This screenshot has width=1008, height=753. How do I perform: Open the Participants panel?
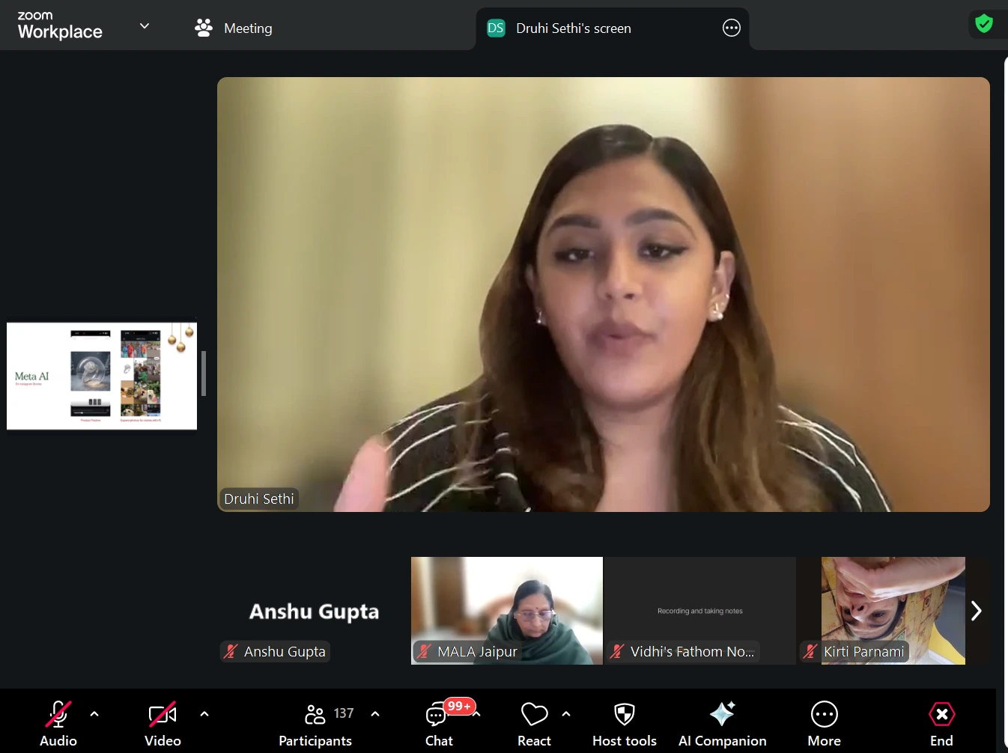click(315, 722)
